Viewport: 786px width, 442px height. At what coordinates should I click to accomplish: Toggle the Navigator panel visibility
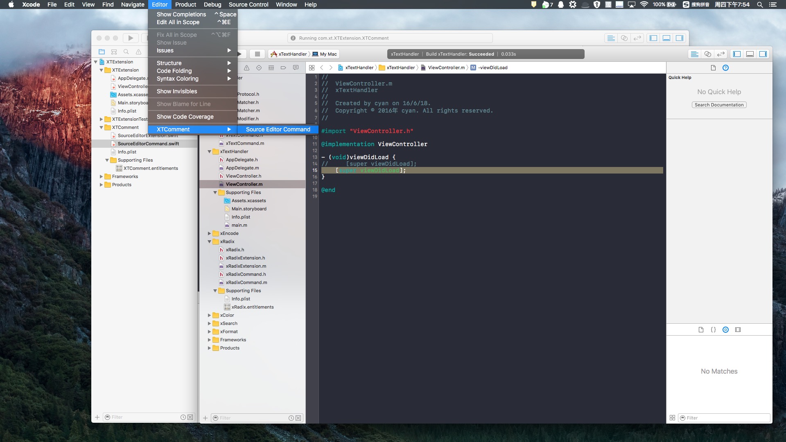click(737, 54)
